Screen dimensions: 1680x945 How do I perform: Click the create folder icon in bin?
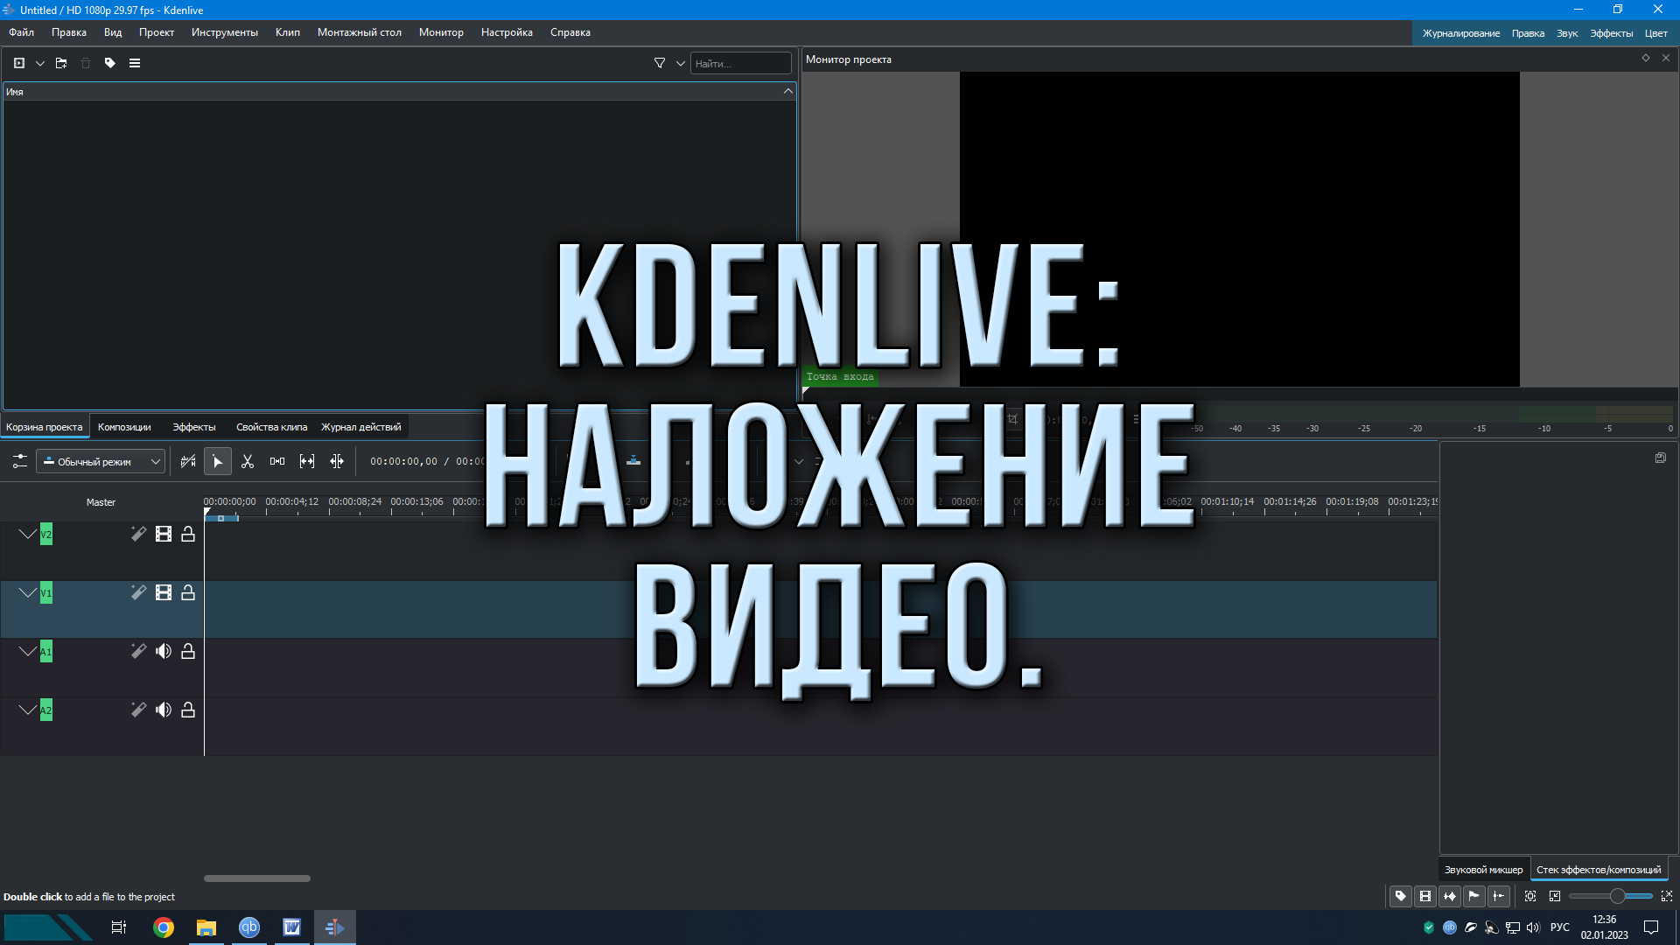coord(61,63)
